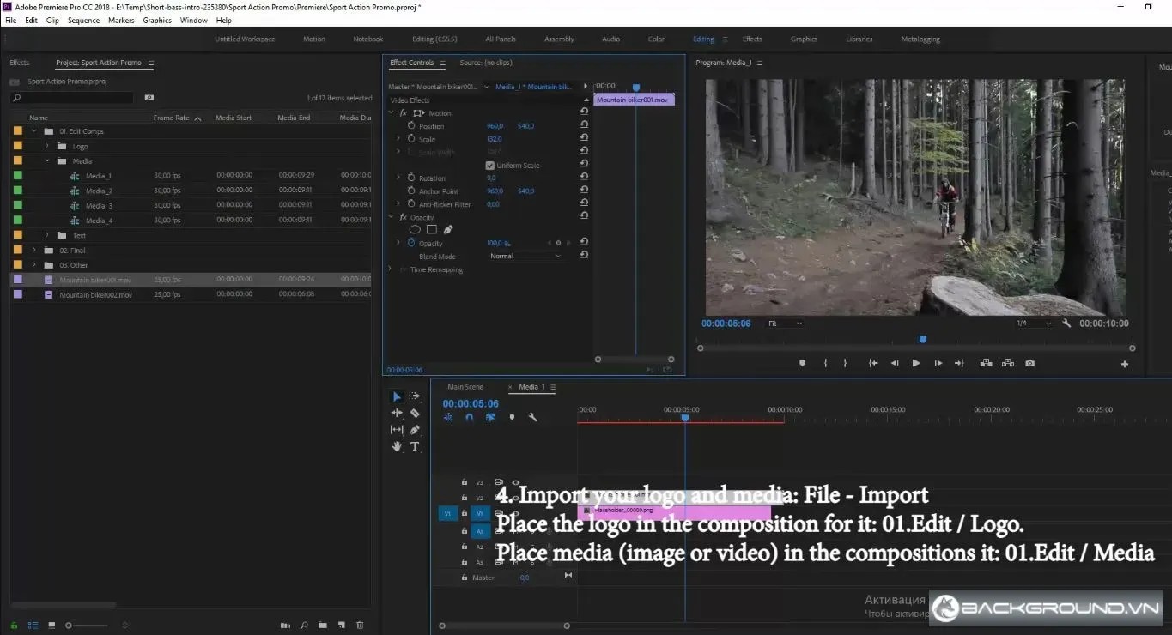Export frame with camera icon

point(1029,363)
